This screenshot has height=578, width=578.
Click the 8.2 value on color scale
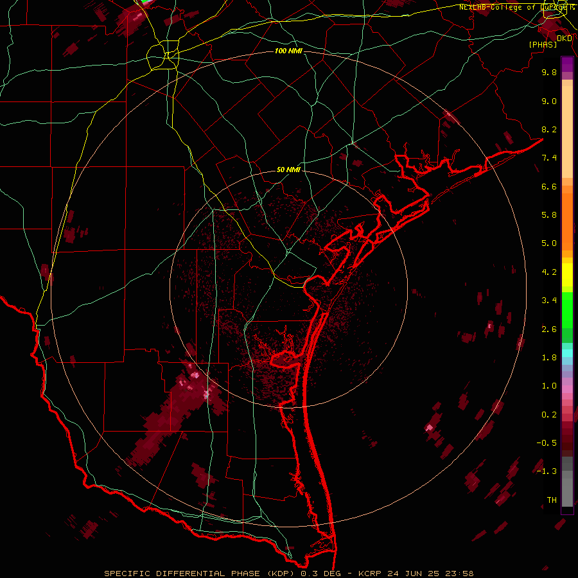[x=549, y=129]
